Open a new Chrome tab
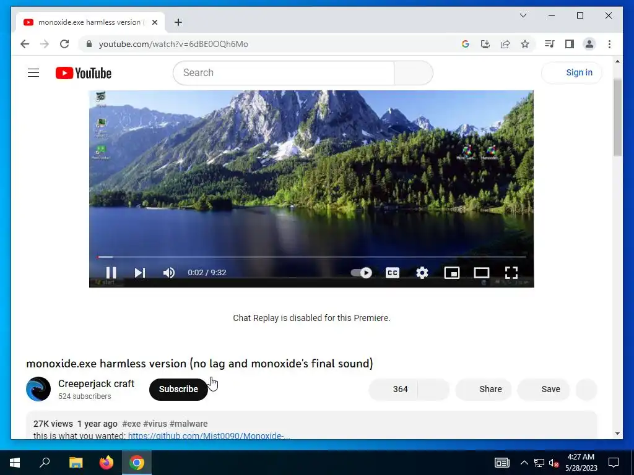The width and height of the screenshot is (634, 475). [178, 22]
